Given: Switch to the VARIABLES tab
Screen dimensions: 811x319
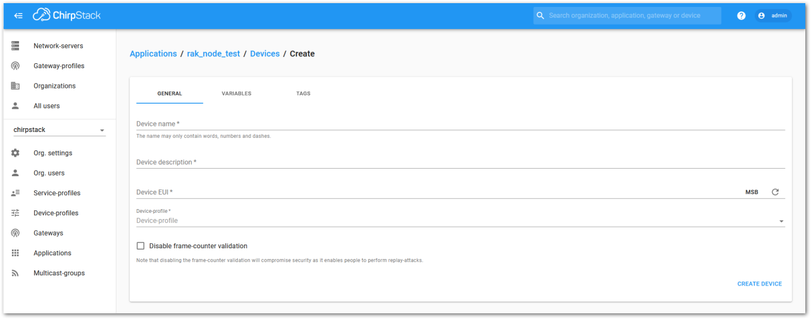Looking at the screenshot, I should point(237,93).
